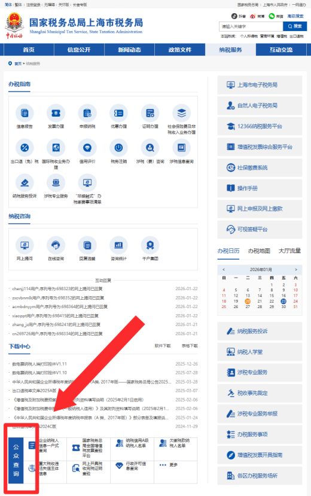Open the 税务注销 icon
This screenshot has height=496, width=311.
(x=118, y=148)
